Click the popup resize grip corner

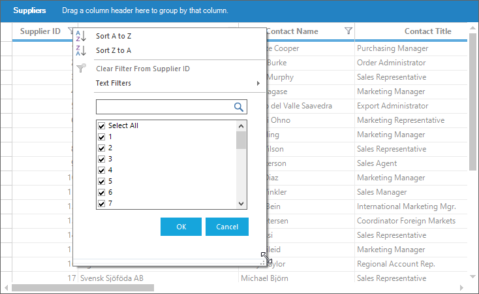tap(262, 263)
